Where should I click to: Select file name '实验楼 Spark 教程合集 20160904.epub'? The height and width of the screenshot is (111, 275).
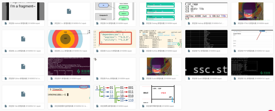click(207, 78)
